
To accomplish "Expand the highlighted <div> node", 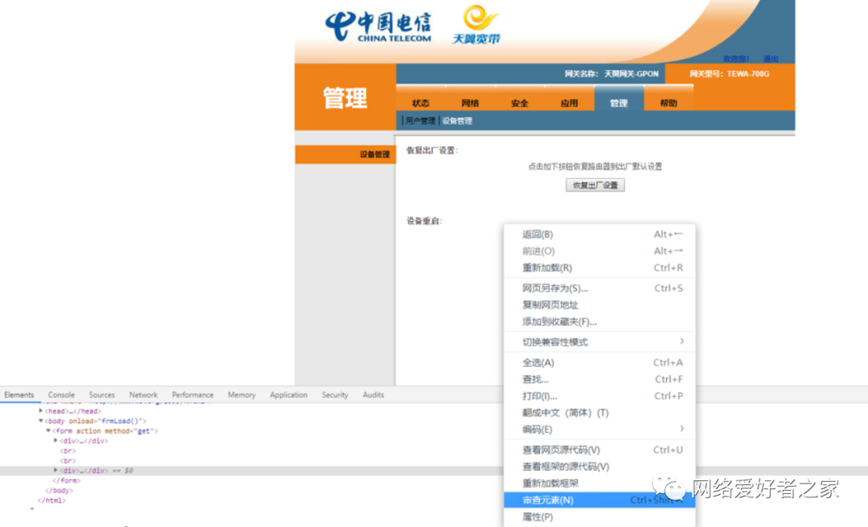I will [55, 470].
